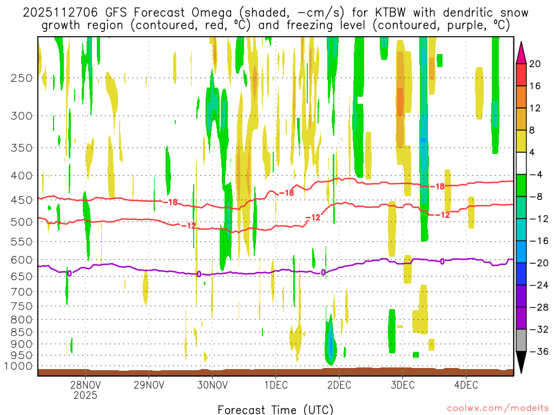This screenshot has height=415, width=554.
Task: Click the 350 pressure level label
Action: [22, 148]
